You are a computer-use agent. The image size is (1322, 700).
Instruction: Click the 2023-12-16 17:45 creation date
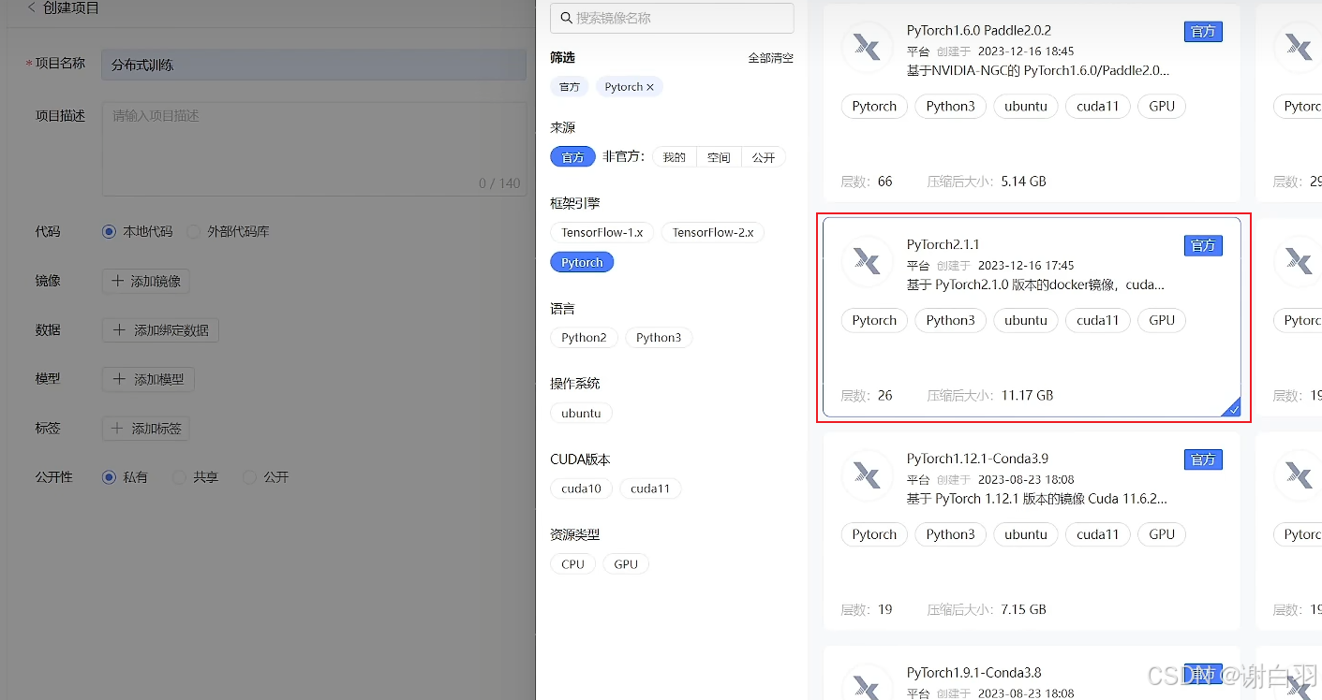pos(1026,266)
